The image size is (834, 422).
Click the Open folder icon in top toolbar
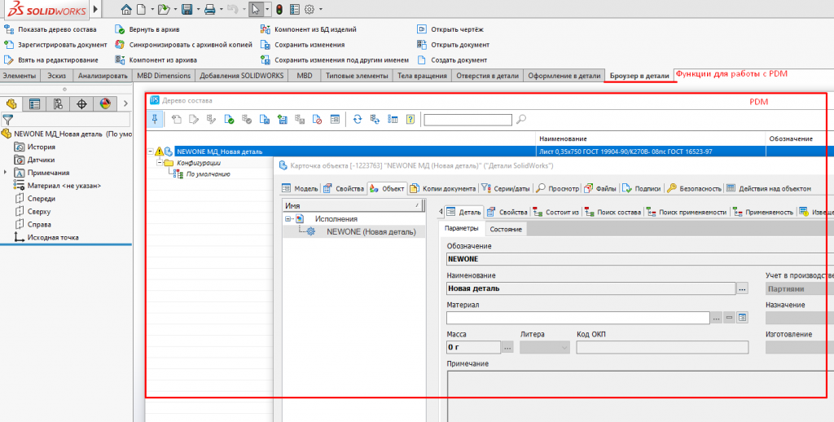pyautogui.click(x=164, y=10)
